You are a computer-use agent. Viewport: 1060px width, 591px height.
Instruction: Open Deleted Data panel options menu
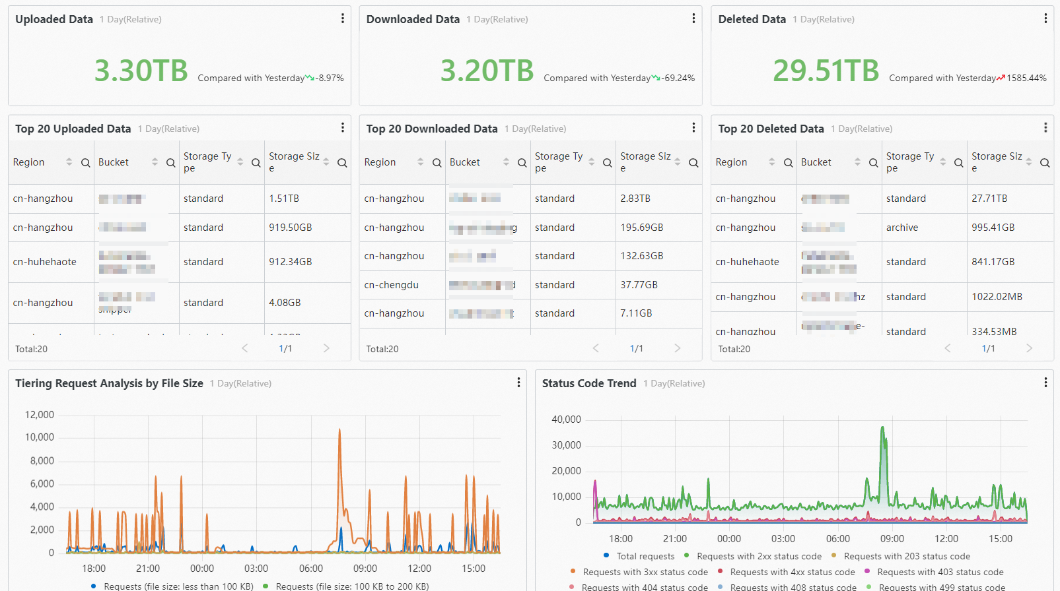1045,18
